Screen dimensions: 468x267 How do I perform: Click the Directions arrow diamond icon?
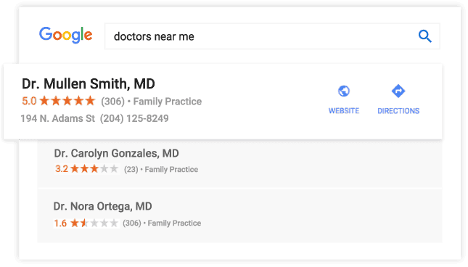[x=398, y=91]
